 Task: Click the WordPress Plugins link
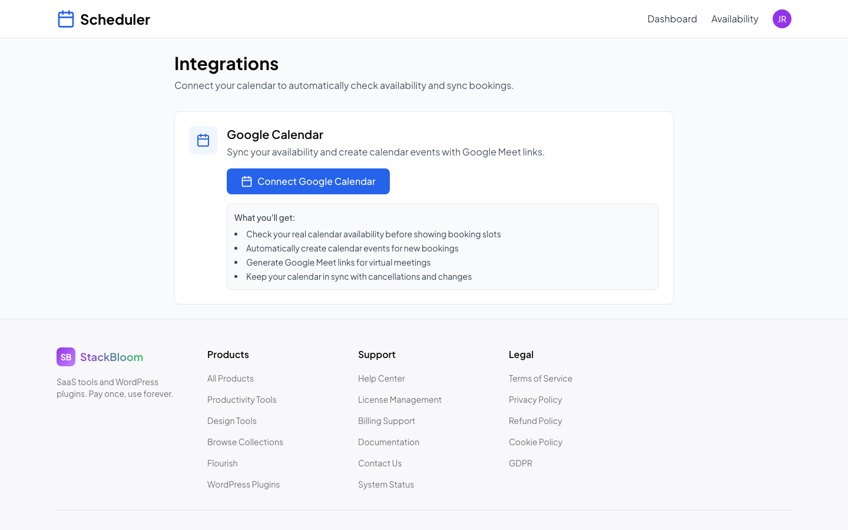click(243, 485)
